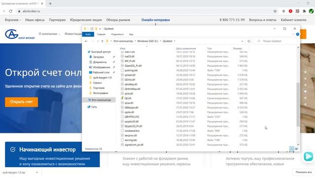Click the green checkmark extension icon in Chrome
The width and height of the screenshot is (315, 177).
point(311,11)
